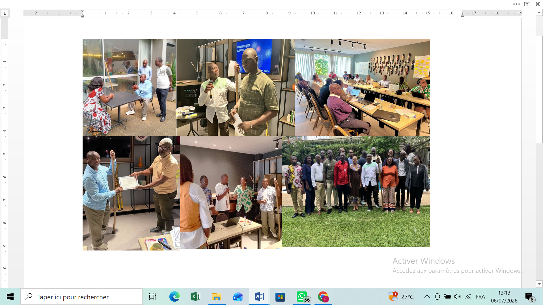Image resolution: width=543 pixels, height=305 pixels.
Task: Open Excel from taskbar
Action: point(195,297)
